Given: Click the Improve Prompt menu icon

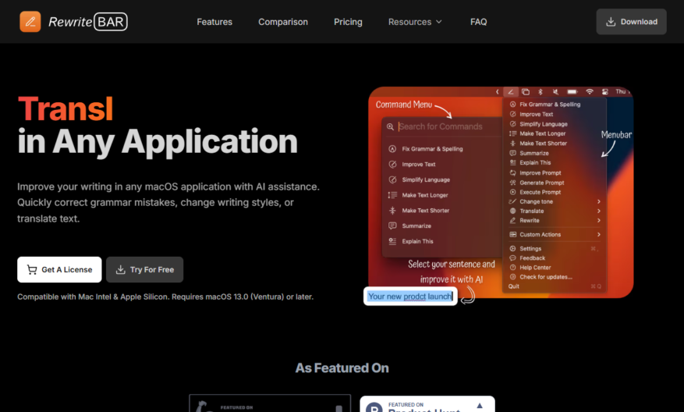Looking at the screenshot, I should (x=512, y=172).
